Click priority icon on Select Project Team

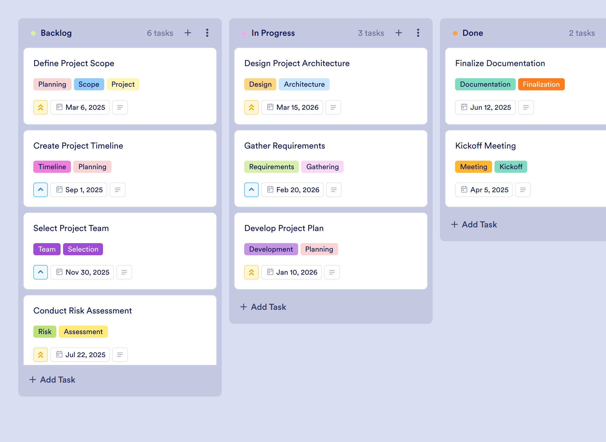[x=41, y=272]
